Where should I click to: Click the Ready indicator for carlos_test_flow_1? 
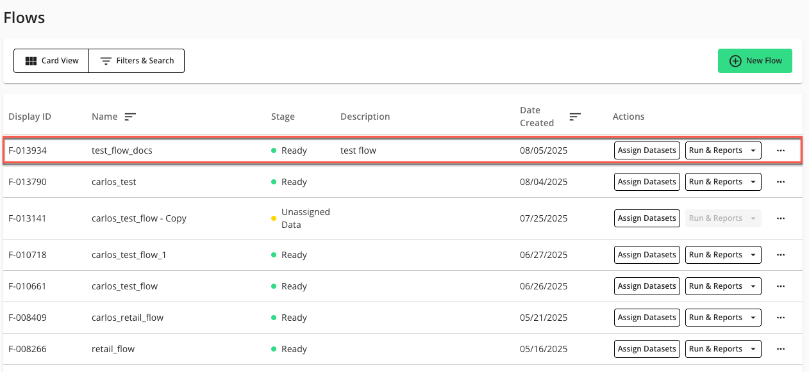coord(274,254)
